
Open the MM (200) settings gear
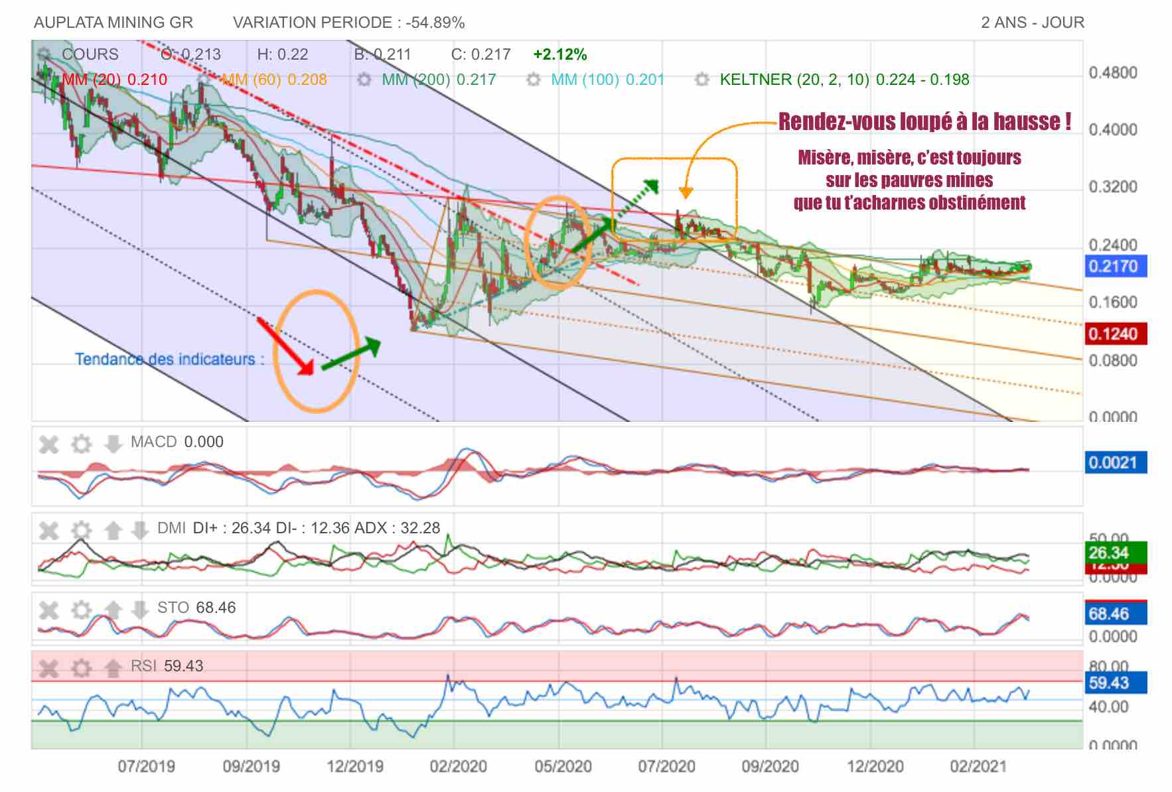[364, 80]
